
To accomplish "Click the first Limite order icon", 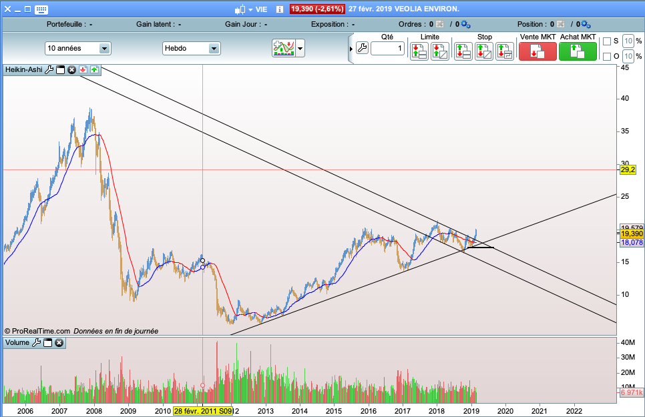I will click(x=419, y=51).
